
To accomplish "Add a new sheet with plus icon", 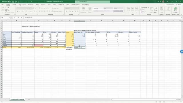I will coord(29,100).
